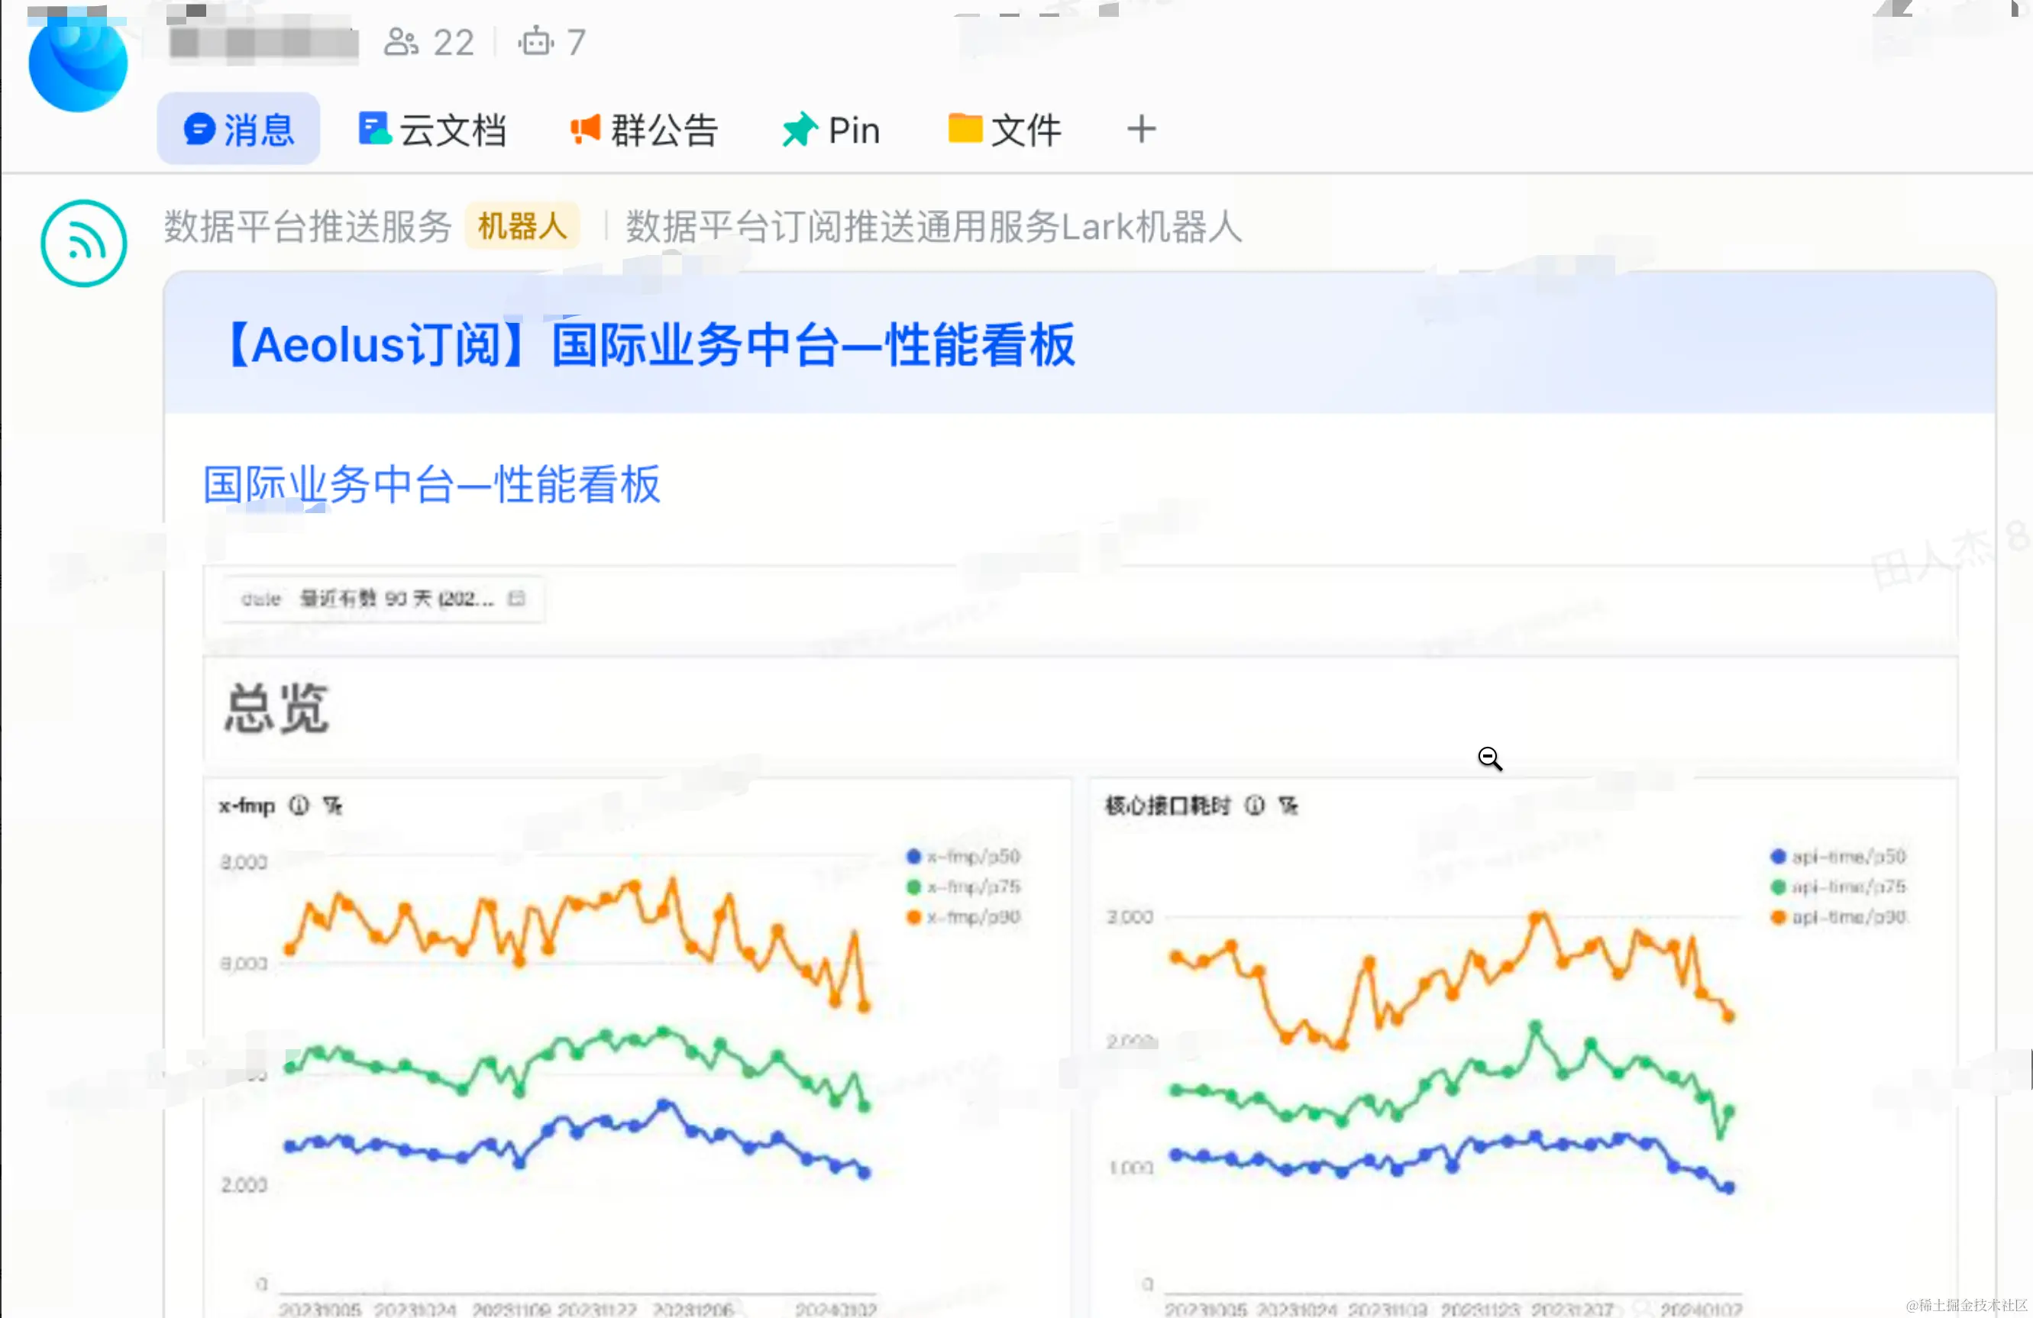The image size is (2033, 1318).
Task: Open the date filter field
Action: click(383, 599)
